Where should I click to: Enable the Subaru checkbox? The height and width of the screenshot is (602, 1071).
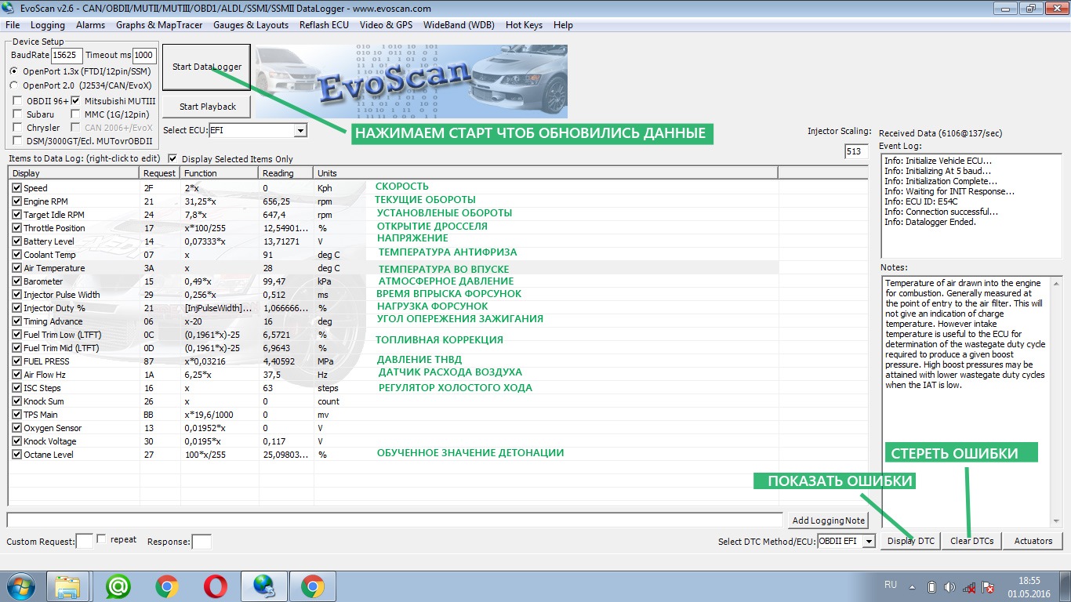tap(18, 114)
